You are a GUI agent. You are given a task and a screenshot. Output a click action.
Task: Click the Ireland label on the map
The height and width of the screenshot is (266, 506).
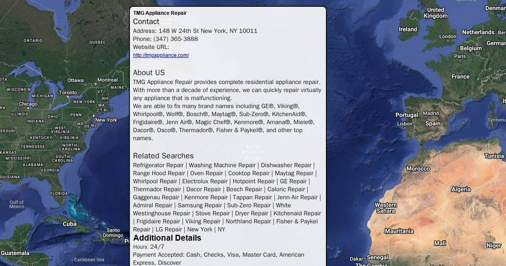[x=408, y=29]
